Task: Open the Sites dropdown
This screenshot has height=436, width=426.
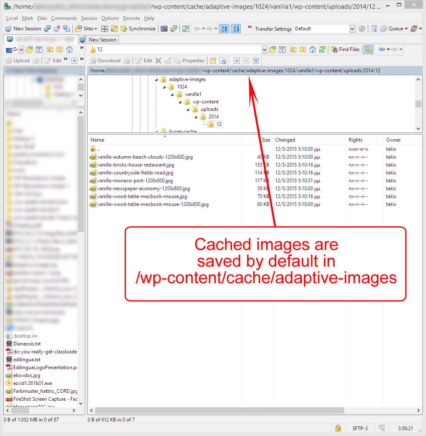Action: (86, 29)
